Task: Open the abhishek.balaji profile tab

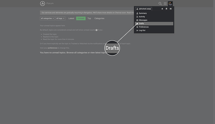Action: 144,9
